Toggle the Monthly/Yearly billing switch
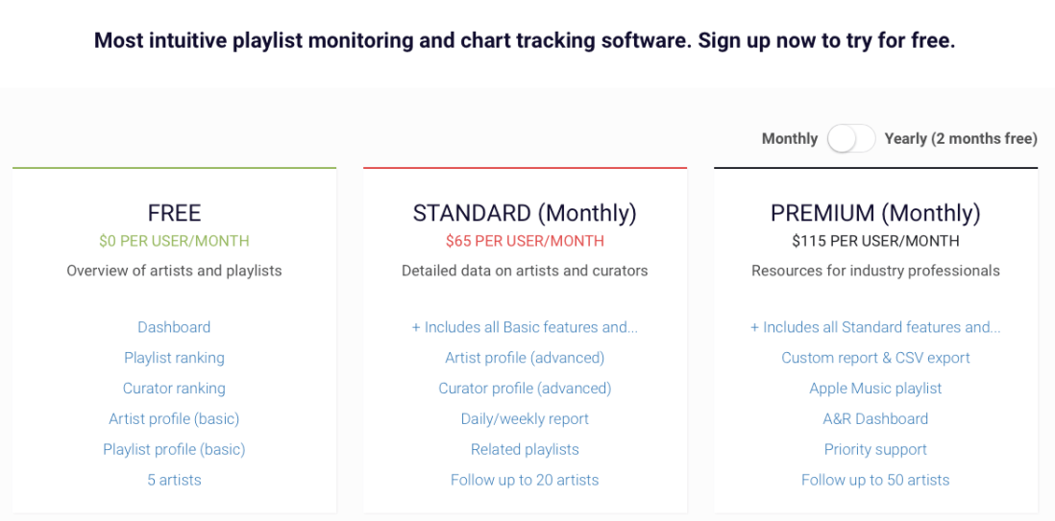Image resolution: width=1055 pixels, height=521 pixels. click(x=851, y=138)
